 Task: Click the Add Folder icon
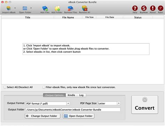pyautogui.click(x=57, y=8)
